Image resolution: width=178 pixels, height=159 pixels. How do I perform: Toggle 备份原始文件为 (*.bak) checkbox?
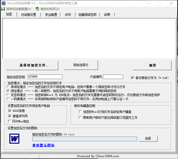pyautogui.click(x=132, y=78)
